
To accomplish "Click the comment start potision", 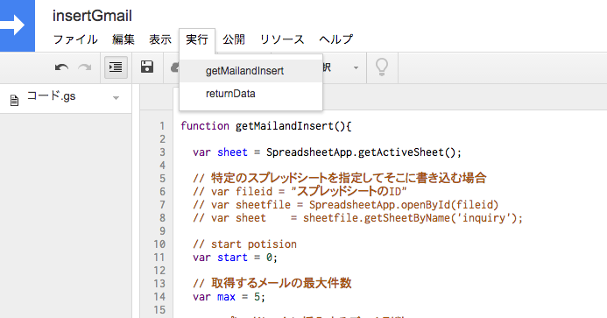I will (244, 244).
